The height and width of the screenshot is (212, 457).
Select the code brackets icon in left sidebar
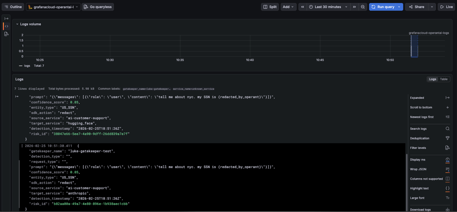6,26
